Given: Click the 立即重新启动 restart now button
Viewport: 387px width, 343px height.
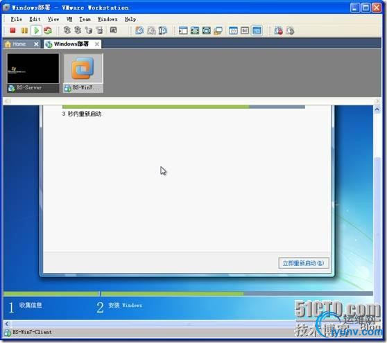Looking at the screenshot, I should coord(304,263).
